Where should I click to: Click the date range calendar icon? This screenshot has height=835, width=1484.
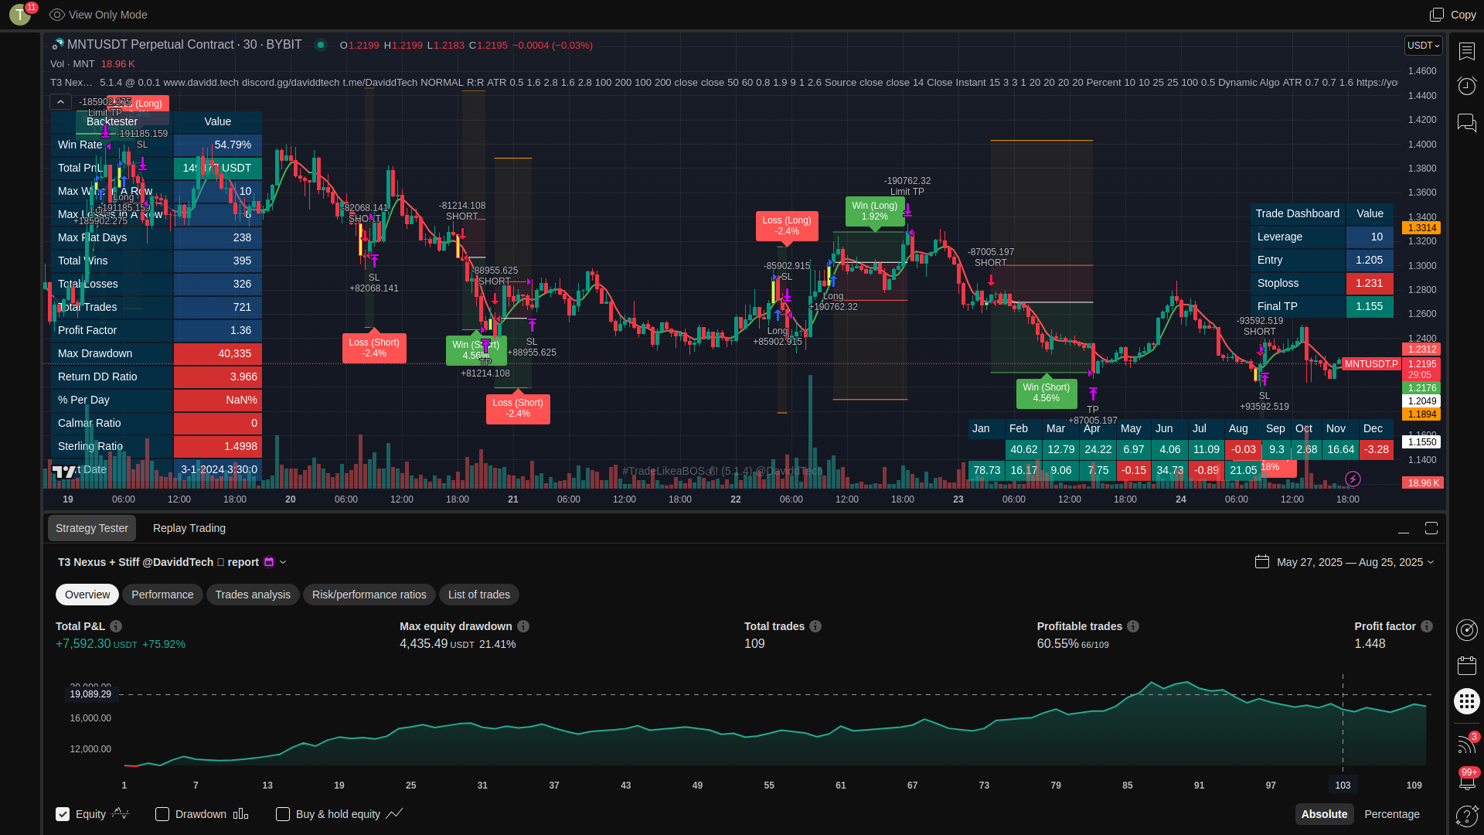pos(1262,562)
